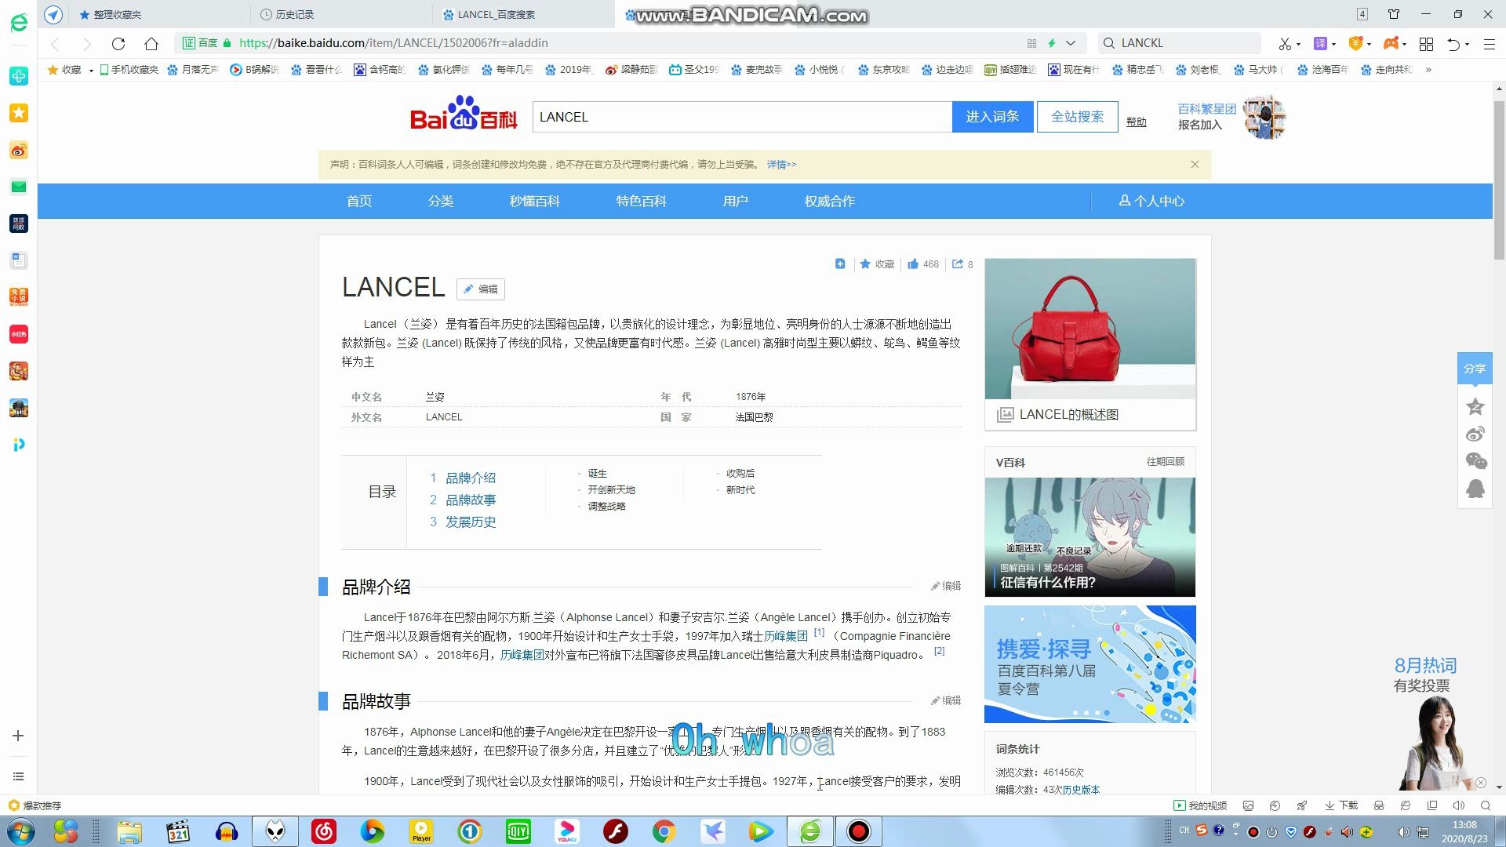Image resolution: width=1506 pixels, height=847 pixels.
Task: Expand the address bar dropdown chevron
Action: point(1071,43)
